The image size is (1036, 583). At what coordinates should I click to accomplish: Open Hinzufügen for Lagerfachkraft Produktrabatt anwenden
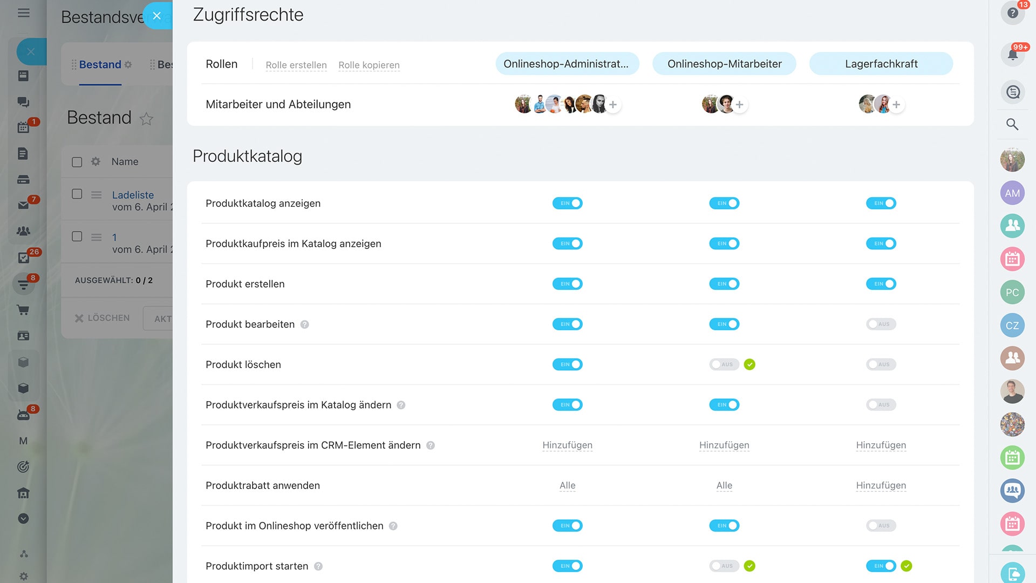point(881,485)
